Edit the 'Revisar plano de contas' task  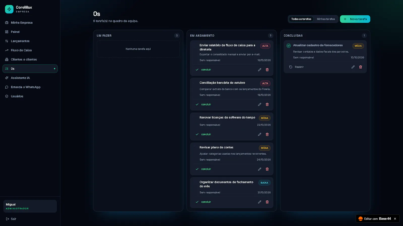click(x=259, y=169)
